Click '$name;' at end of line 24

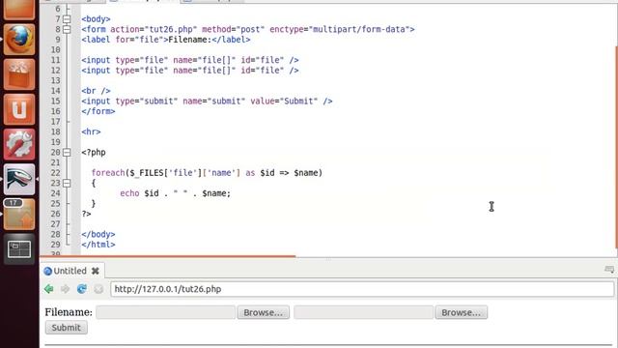coord(216,193)
